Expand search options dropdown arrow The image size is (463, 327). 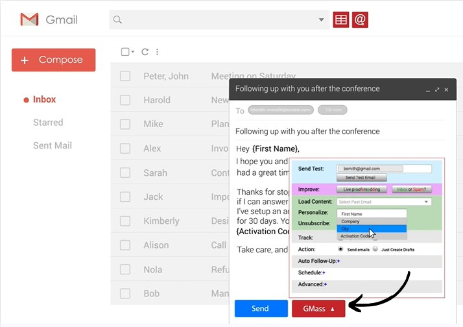click(321, 20)
